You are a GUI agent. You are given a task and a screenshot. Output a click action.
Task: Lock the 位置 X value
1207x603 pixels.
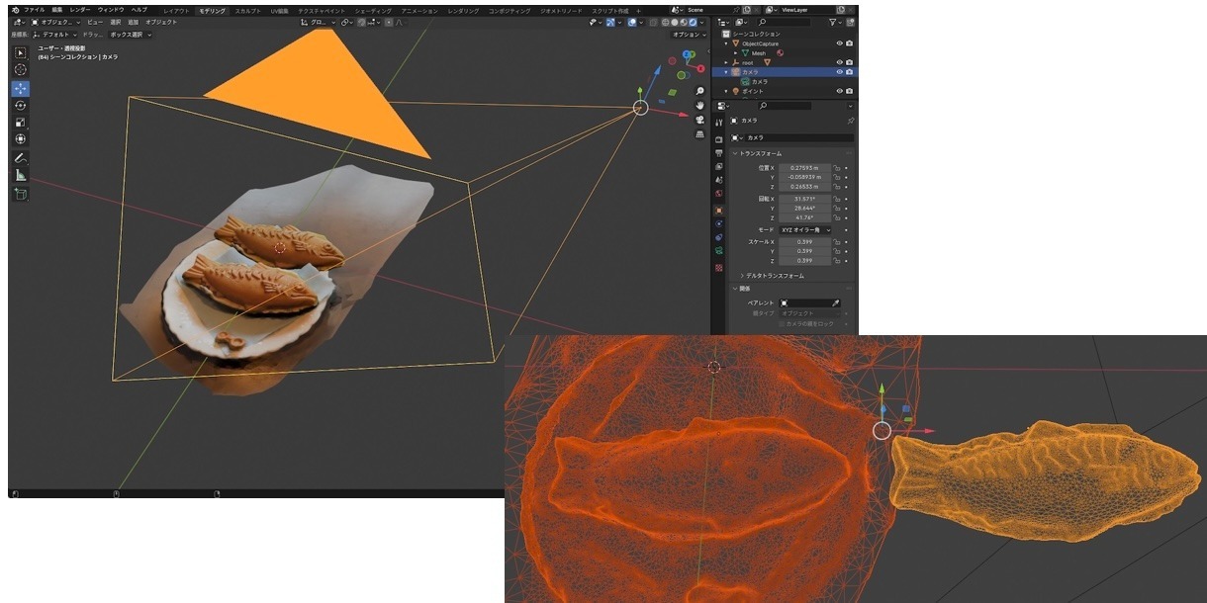[x=837, y=168]
